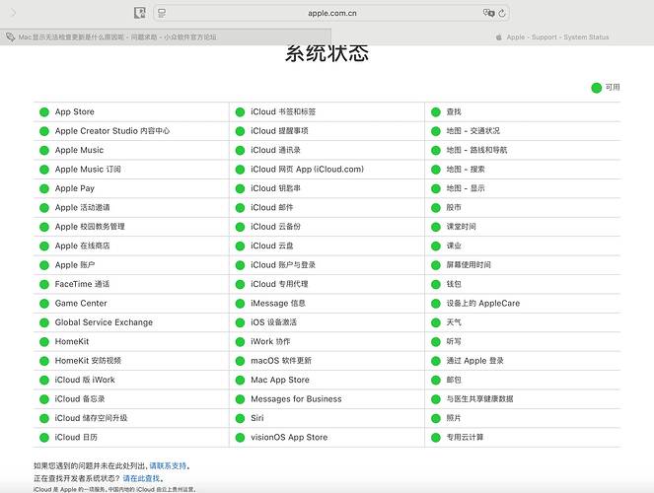
Task: Click the forward navigation arrow
Action: point(13,13)
